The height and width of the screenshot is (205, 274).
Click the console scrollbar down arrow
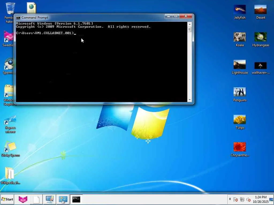(x=190, y=100)
